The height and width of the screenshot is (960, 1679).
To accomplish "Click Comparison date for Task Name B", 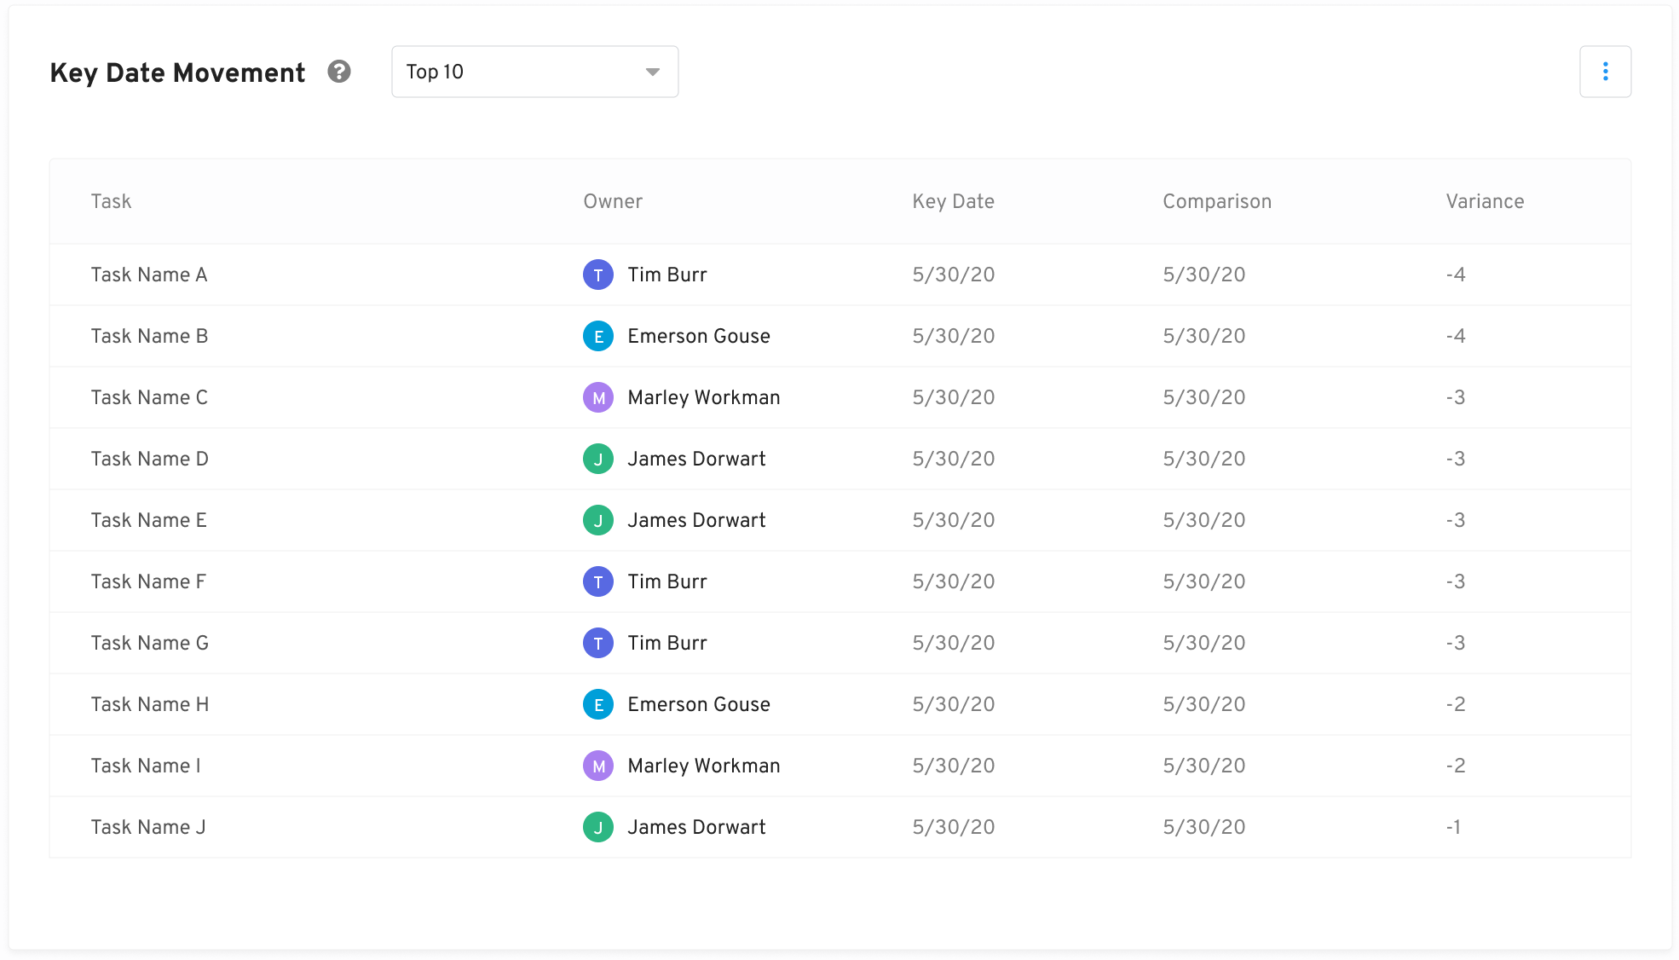I will click(1204, 336).
